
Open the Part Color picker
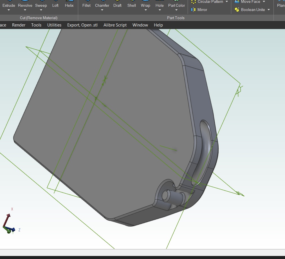coord(176,5)
